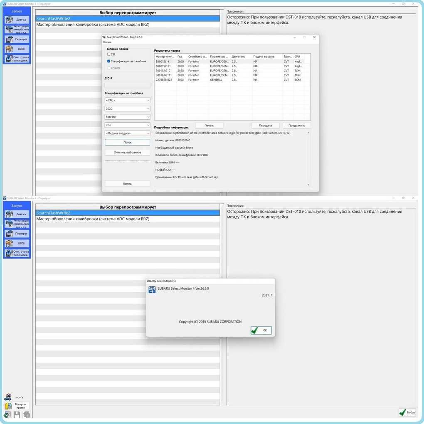Open the Forester model dropdown
Viewport: 424px width, 424px height.
coord(127,117)
